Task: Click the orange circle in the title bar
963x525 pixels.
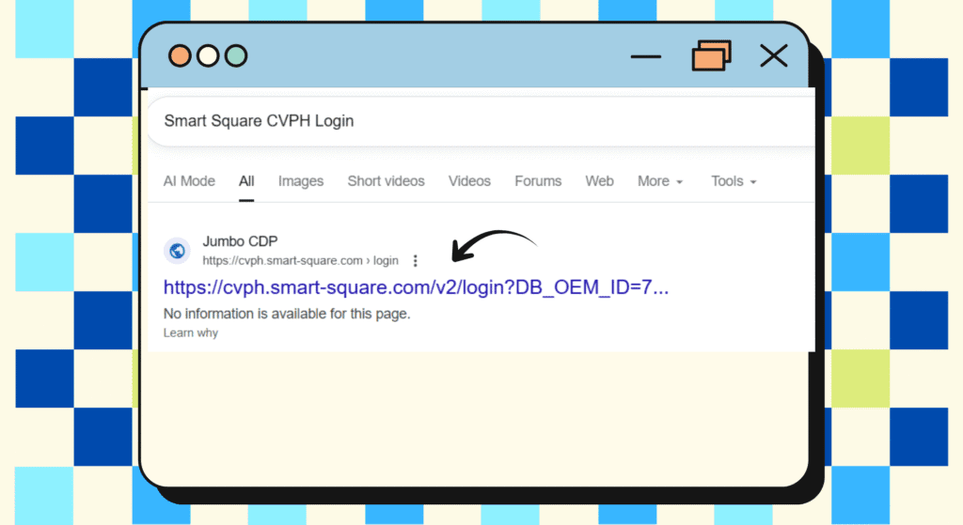Action: 180,55
